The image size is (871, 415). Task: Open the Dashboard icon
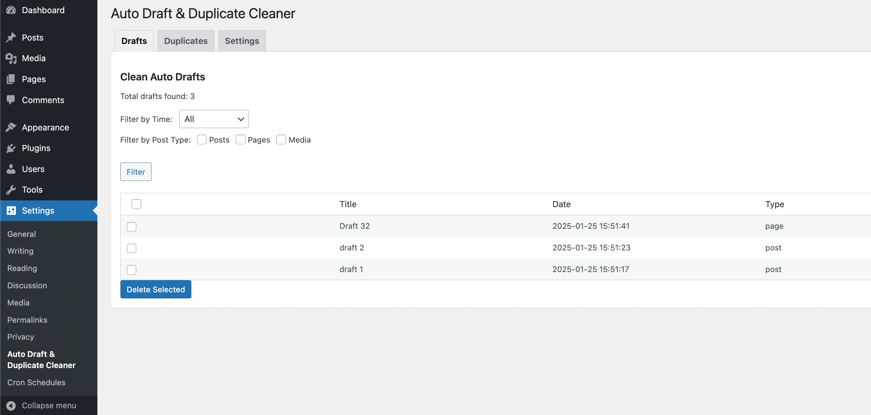(x=11, y=10)
